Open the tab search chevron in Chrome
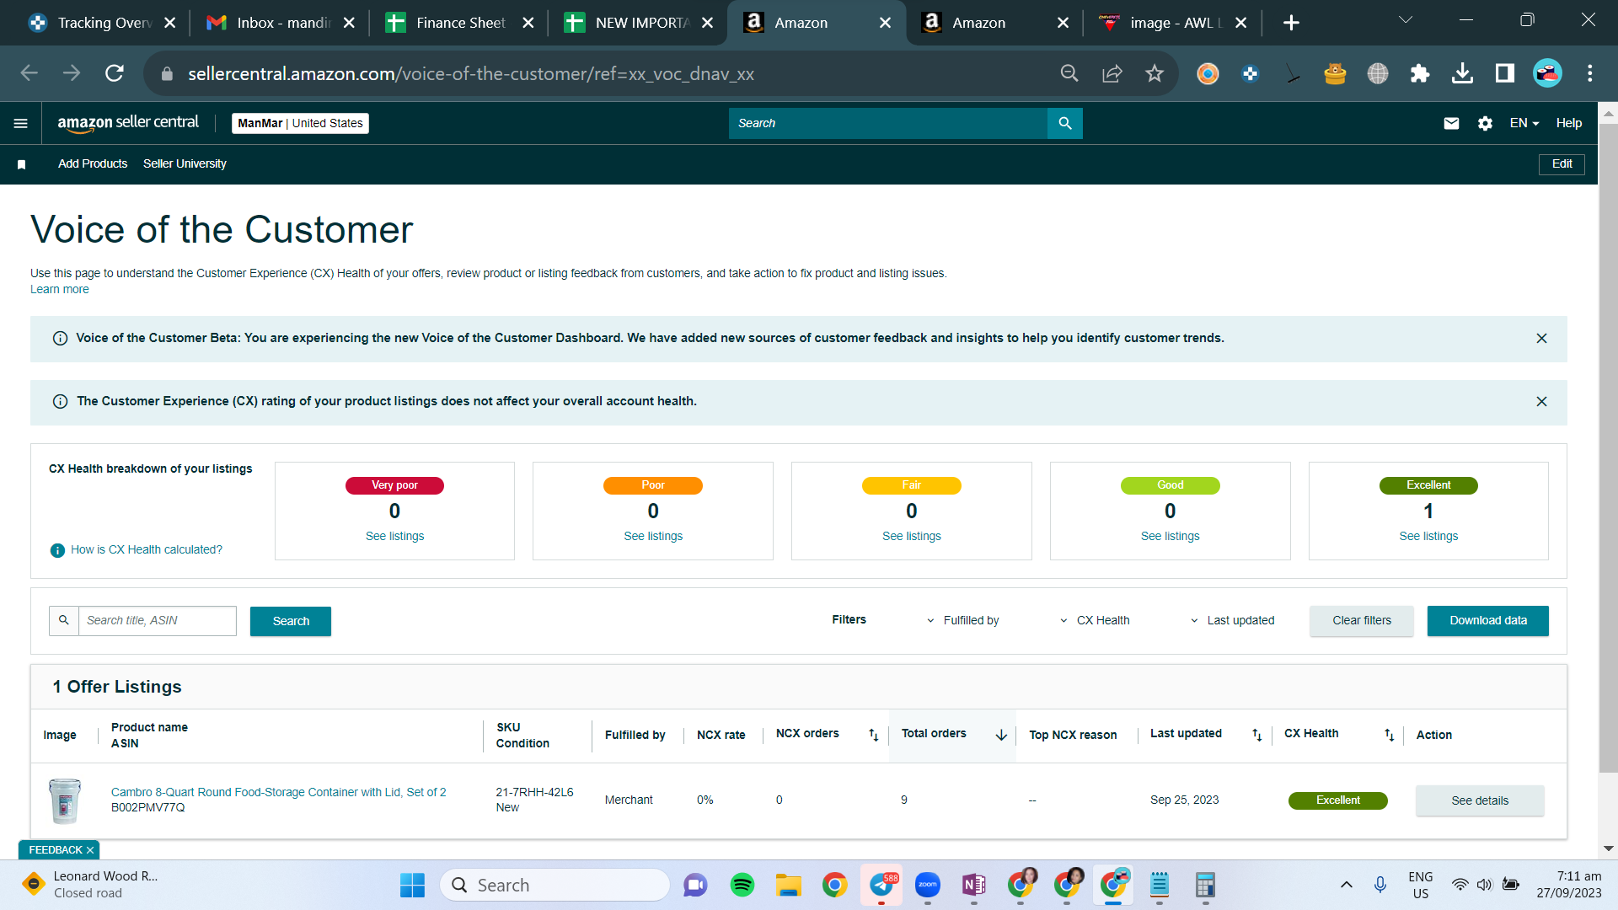Viewport: 1618px width, 910px height. pos(1406,20)
